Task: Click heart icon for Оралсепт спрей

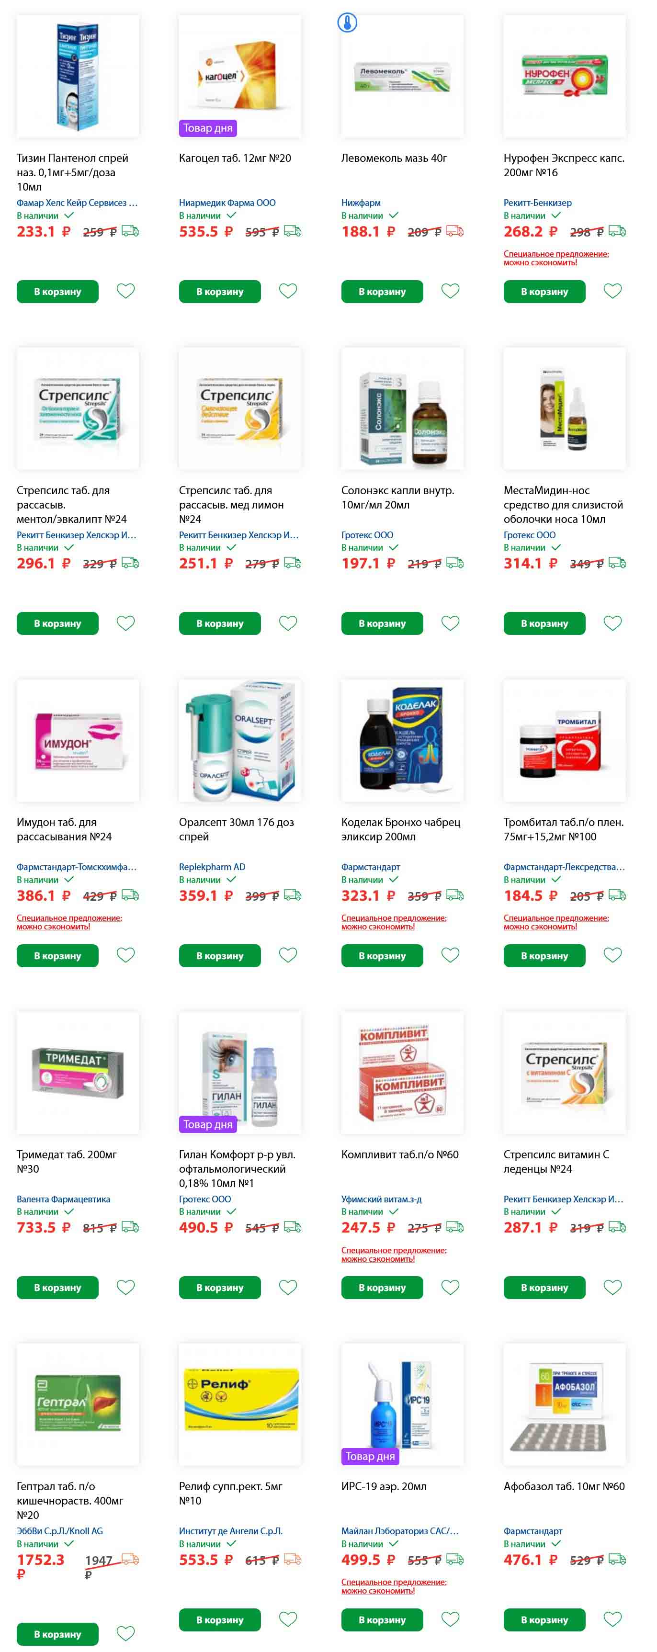Action: tap(288, 955)
